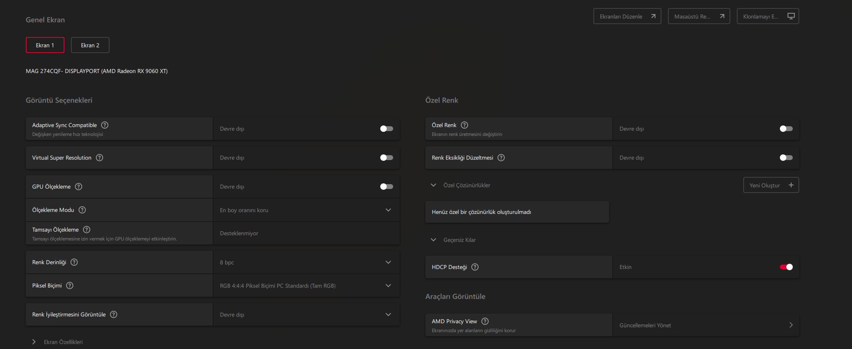852x349 pixels.
Task: Click Tamsayı Ölçekleme help question icon
Action: click(87, 230)
